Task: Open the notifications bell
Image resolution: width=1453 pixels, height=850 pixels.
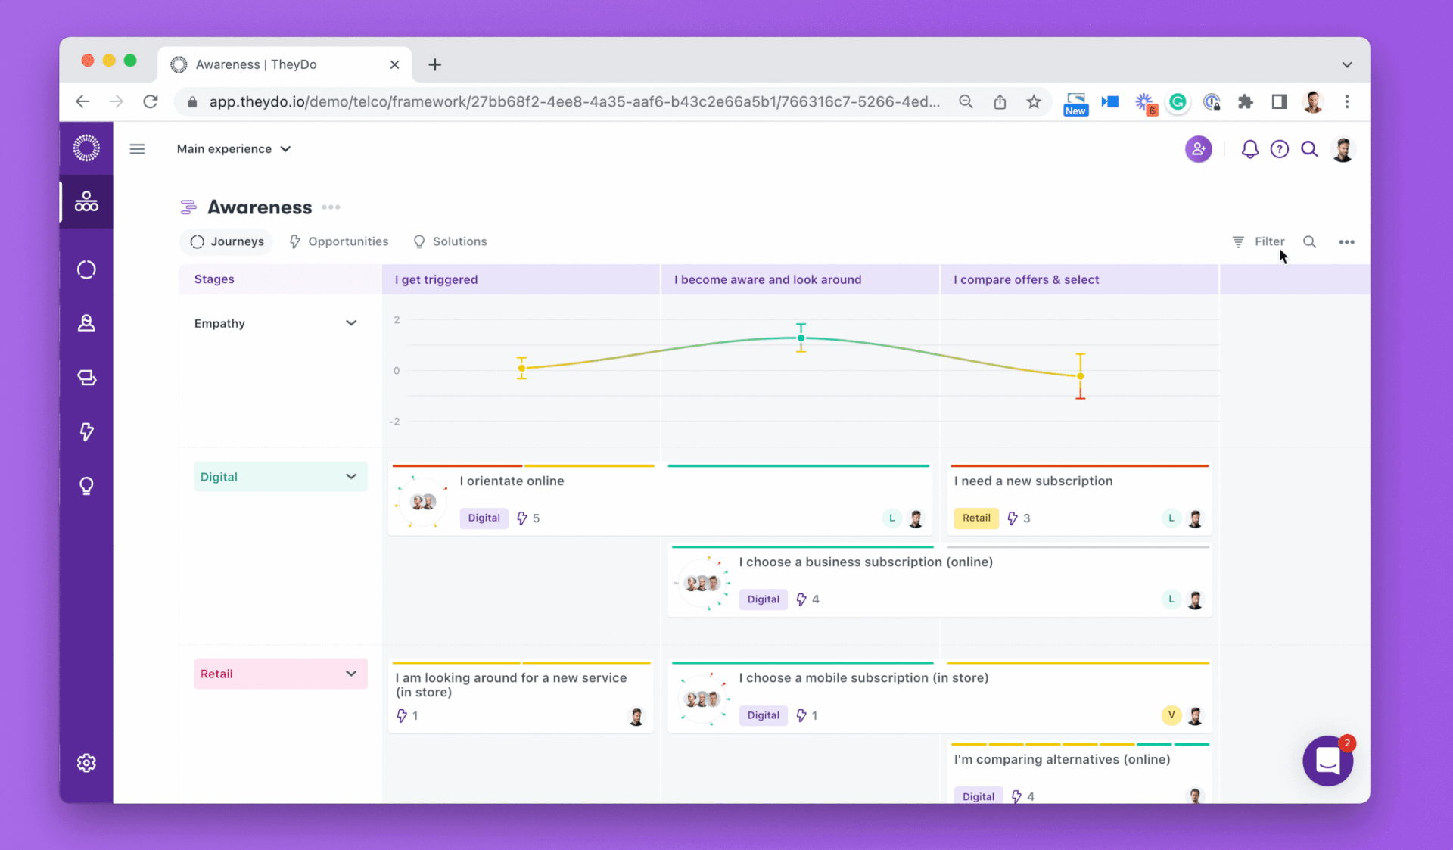Action: pos(1249,149)
